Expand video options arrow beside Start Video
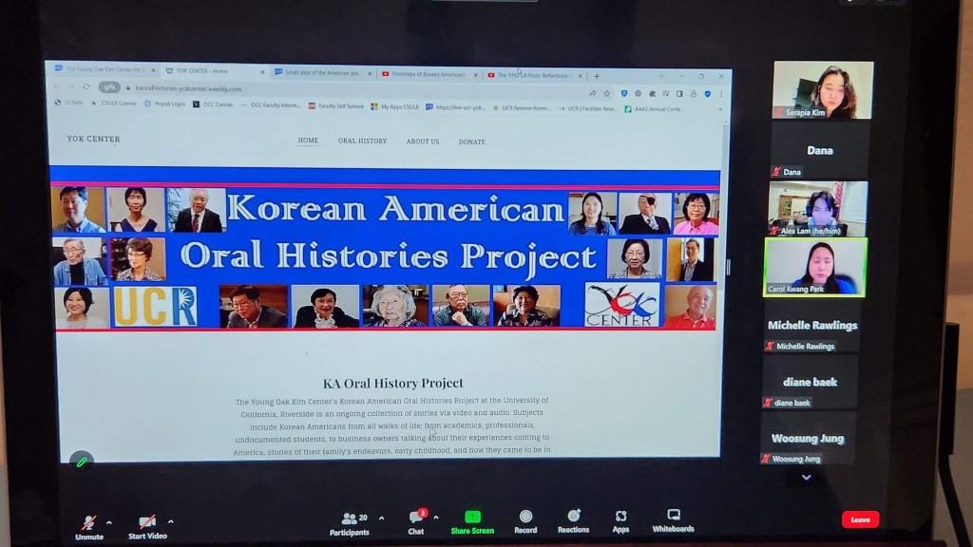The width and height of the screenshot is (973, 547). [x=171, y=521]
